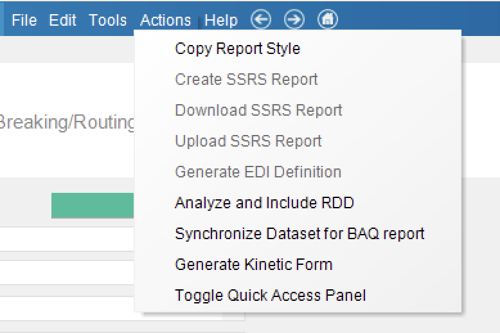Select Download SSRS Report option
The image size is (500, 333).
coord(258,110)
